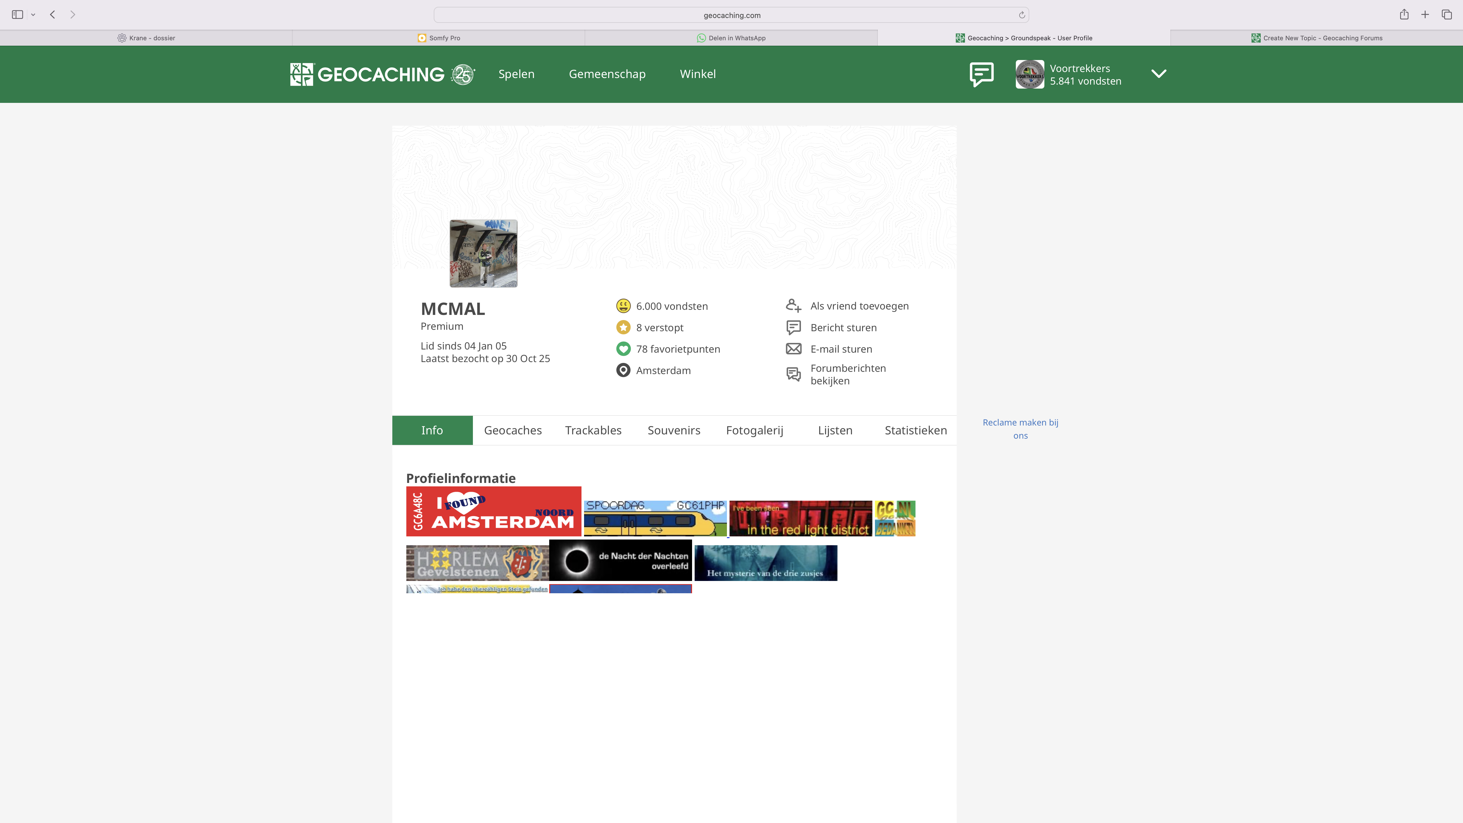
Task: Click the Geocaching logo in header
Action: 382,74
